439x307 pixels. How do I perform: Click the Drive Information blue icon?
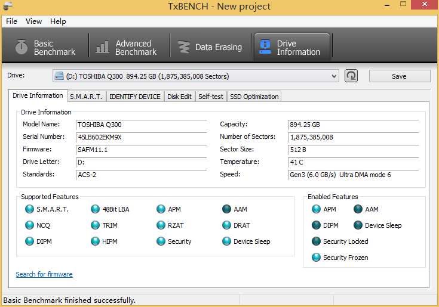[265, 46]
